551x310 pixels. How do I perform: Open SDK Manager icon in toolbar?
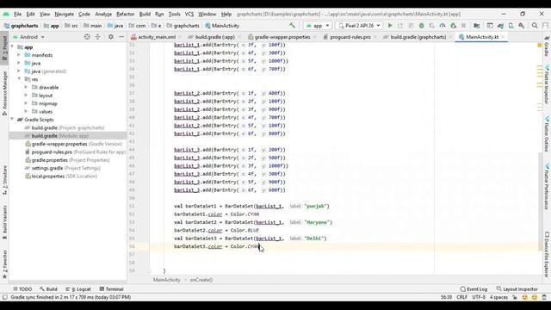(x=522, y=26)
